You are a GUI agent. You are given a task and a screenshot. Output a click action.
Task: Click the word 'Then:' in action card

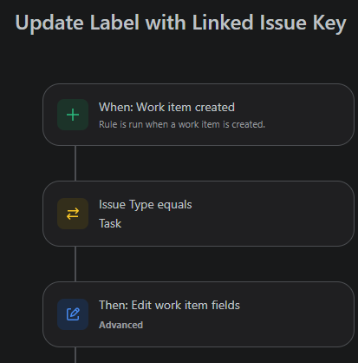[114, 306]
